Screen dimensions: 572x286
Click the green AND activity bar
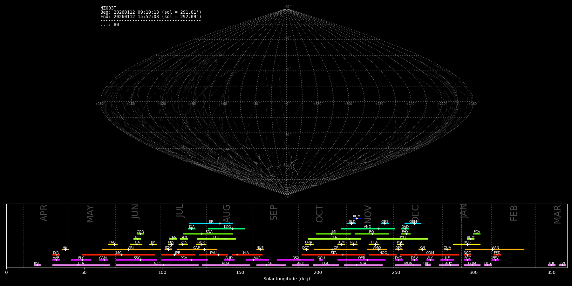(x=368, y=229)
